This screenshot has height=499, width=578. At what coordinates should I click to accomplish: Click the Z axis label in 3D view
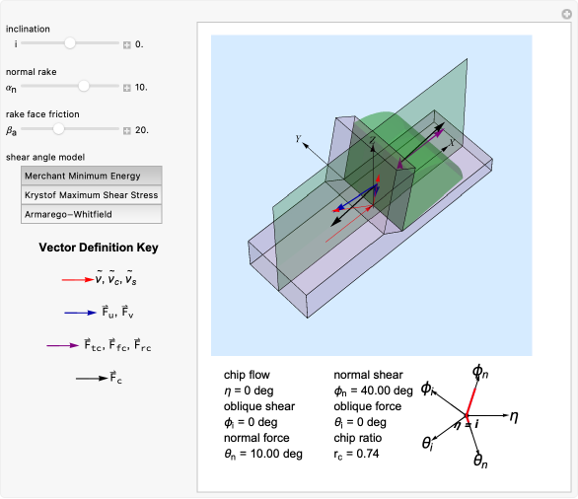point(372,140)
